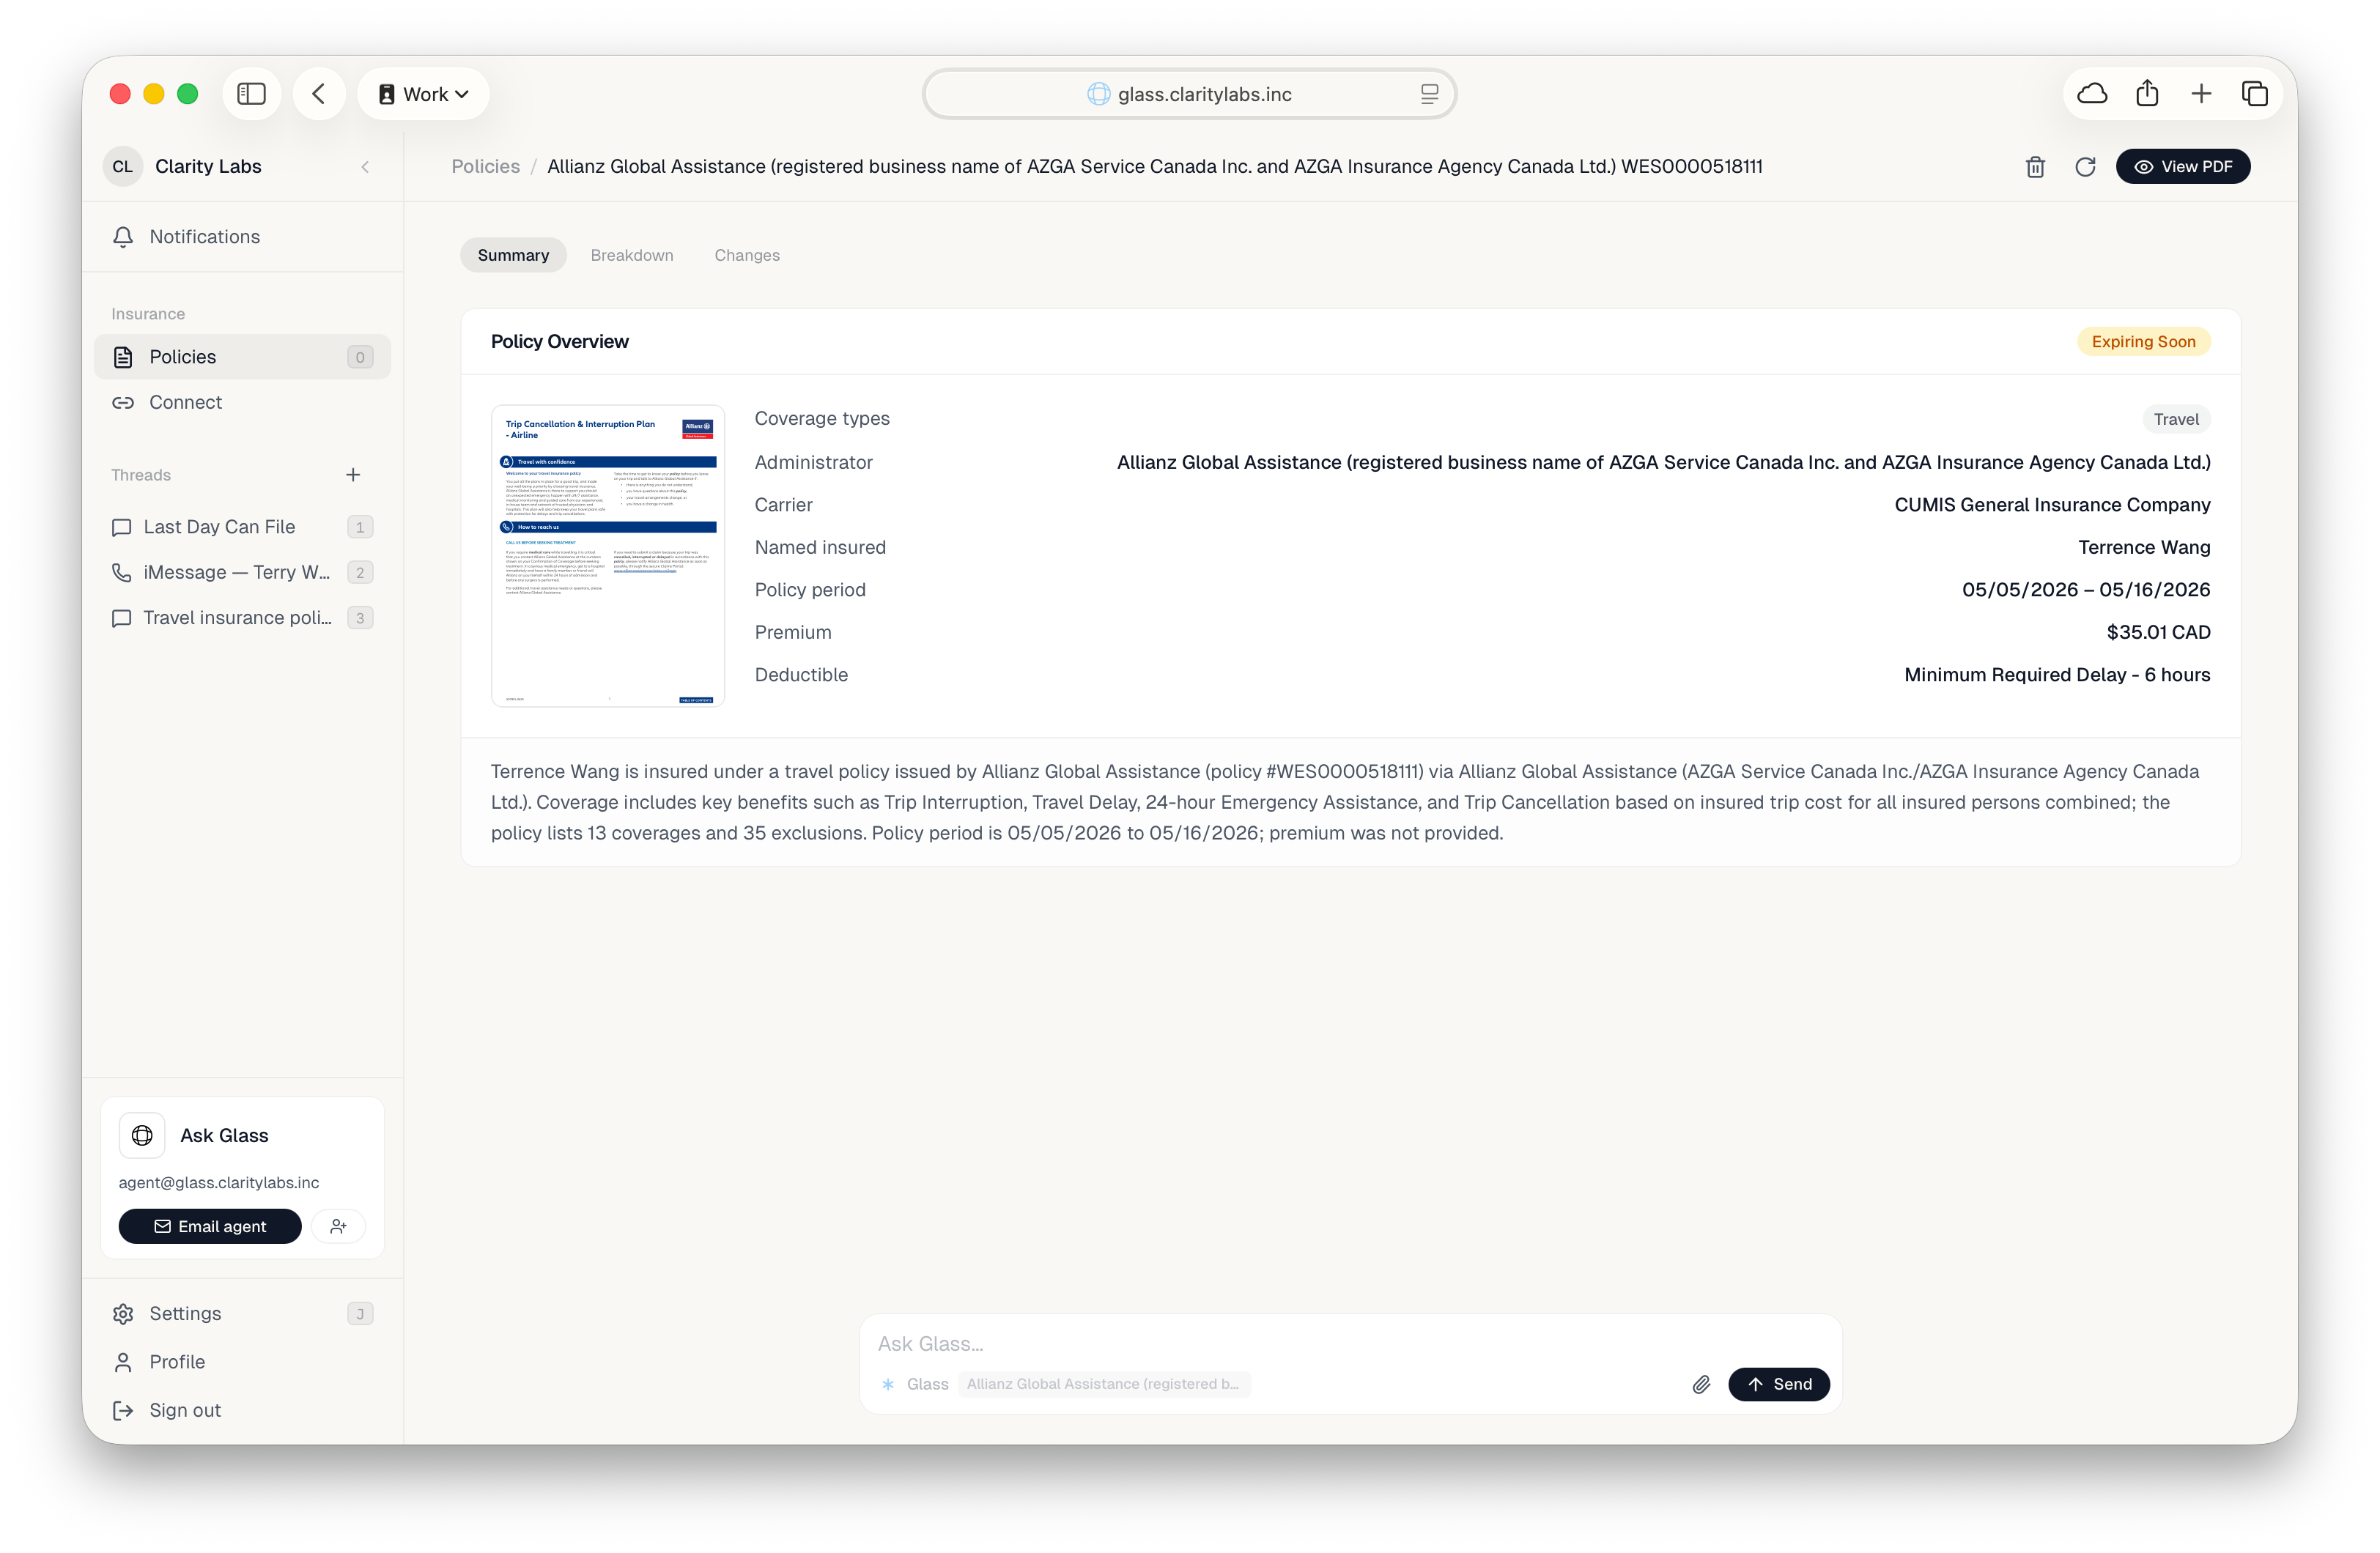Click the CUMIS General Insurance Company value
The width and height of the screenshot is (2380, 1553).
point(2052,505)
